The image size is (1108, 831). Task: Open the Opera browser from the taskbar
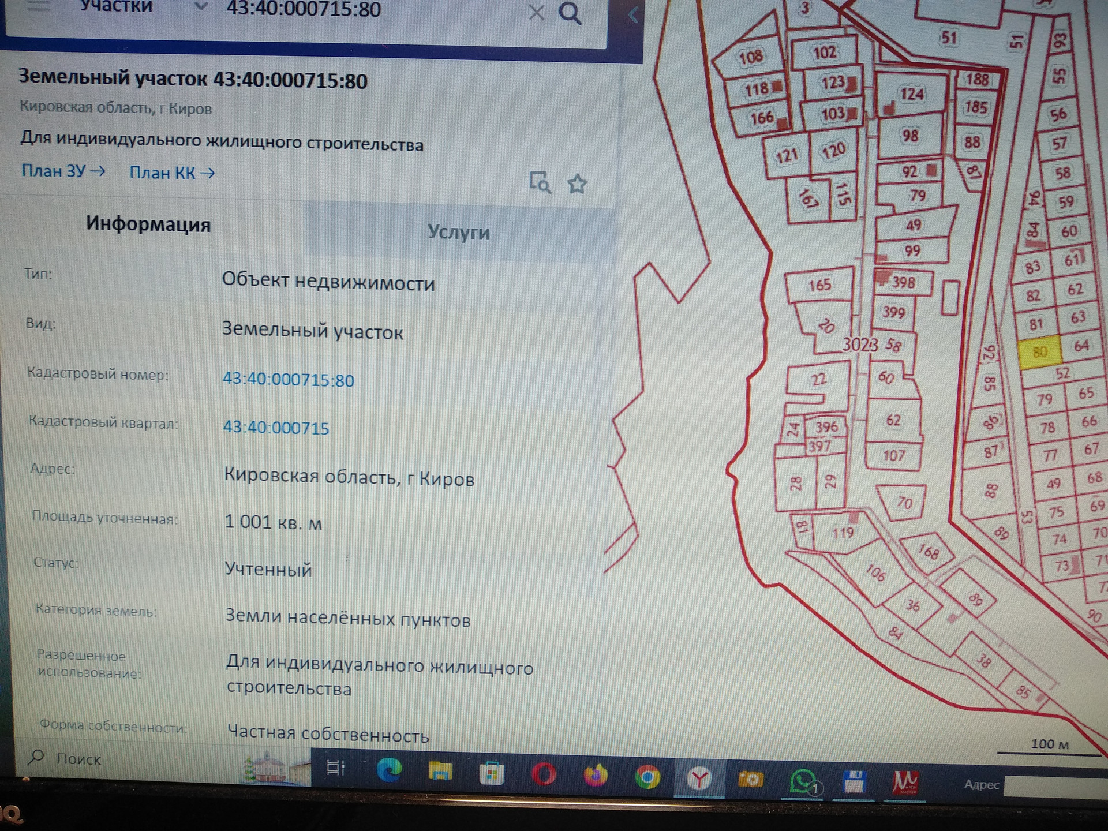(x=544, y=774)
